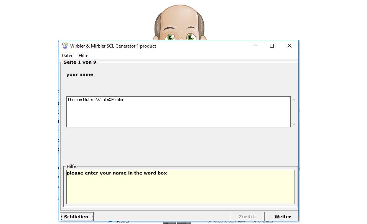Maximize the SCL Generator window

click(x=272, y=46)
